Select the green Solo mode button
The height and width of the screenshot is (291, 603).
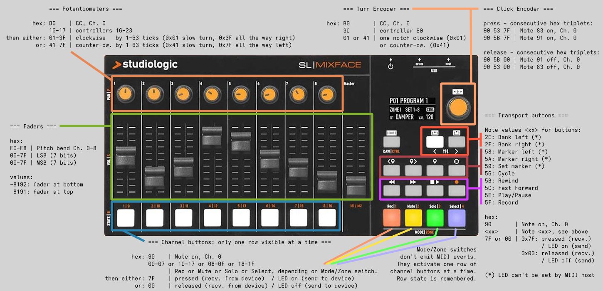(435, 218)
